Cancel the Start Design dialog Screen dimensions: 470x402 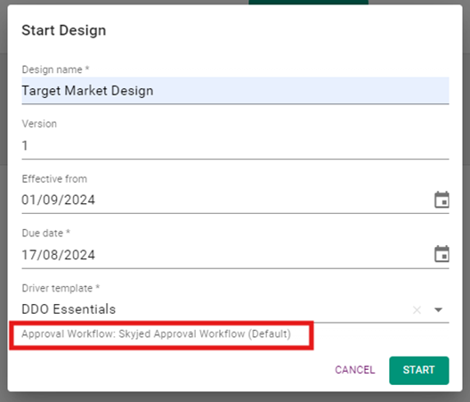(354, 370)
